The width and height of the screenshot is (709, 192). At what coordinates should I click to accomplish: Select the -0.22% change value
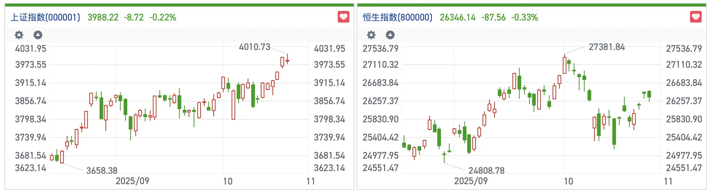pos(163,17)
